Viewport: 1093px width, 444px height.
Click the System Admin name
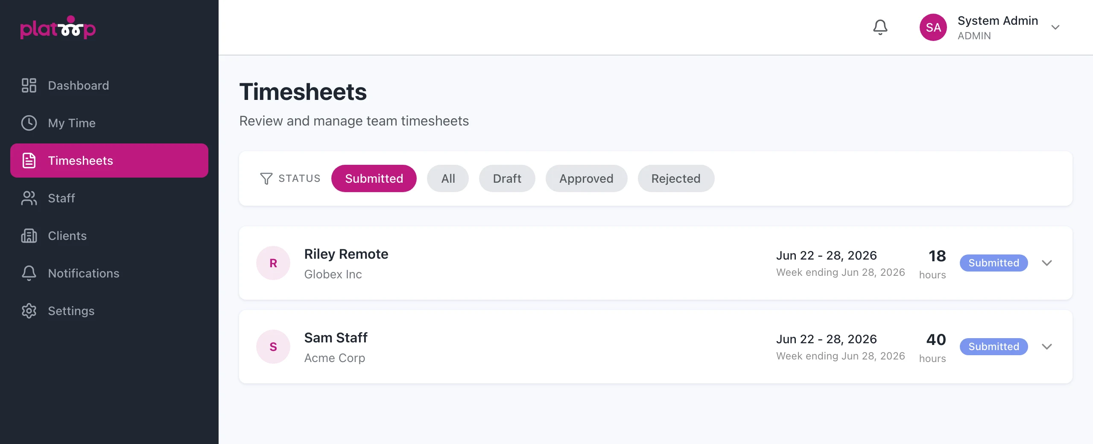point(998,20)
